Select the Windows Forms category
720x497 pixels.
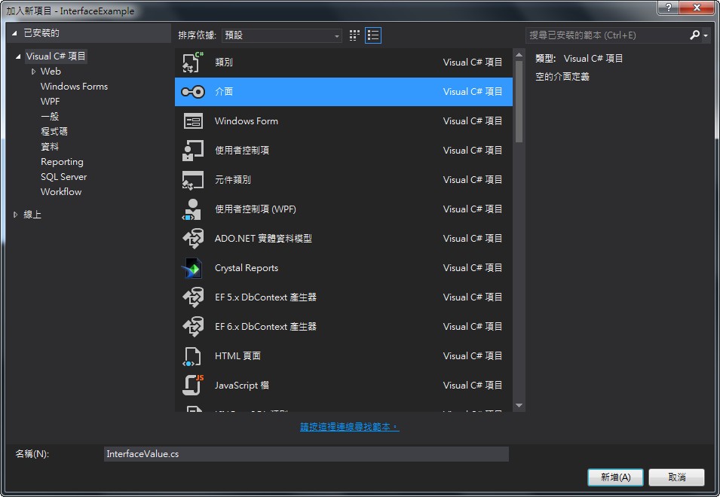tap(74, 87)
